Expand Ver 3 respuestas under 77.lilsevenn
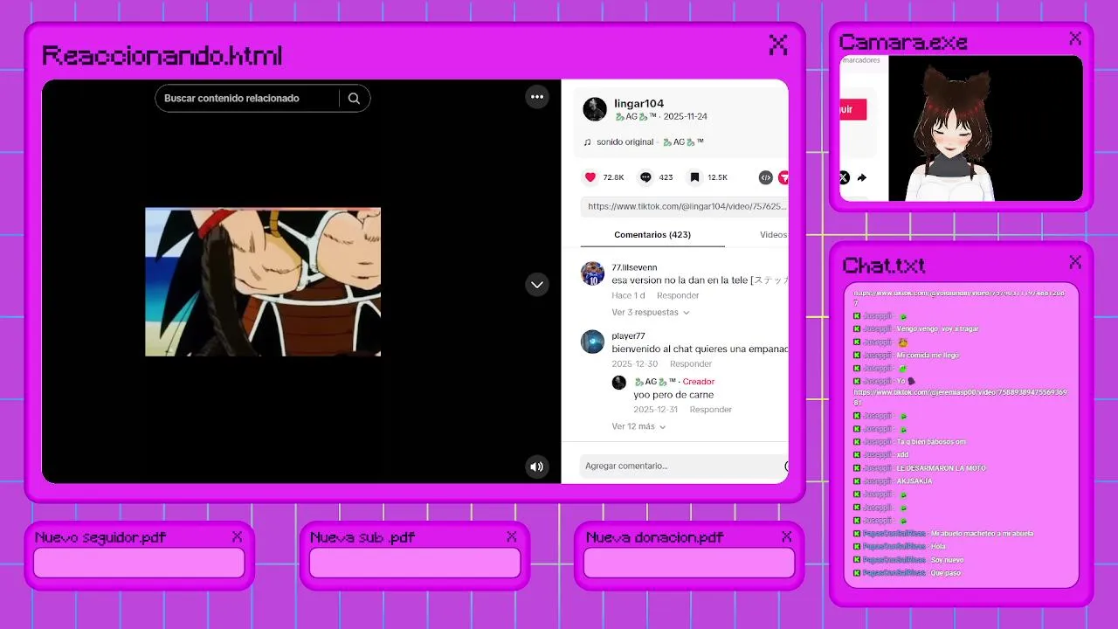This screenshot has width=1118, height=629. (x=651, y=313)
